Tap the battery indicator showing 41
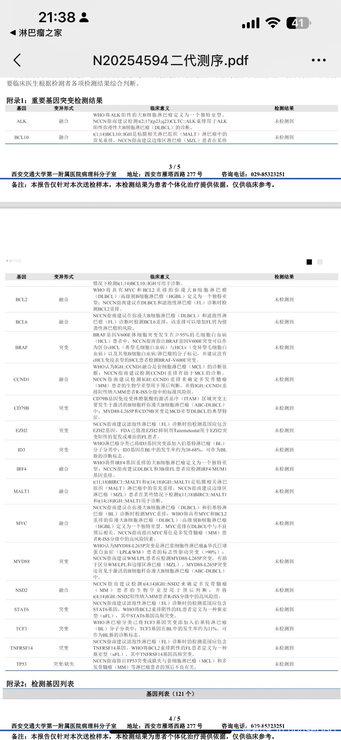This screenshot has width=341, height=740. pyautogui.click(x=298, y=23)
